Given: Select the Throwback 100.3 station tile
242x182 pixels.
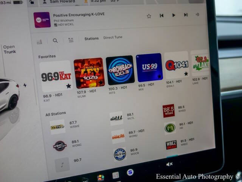Looking at the screenshot, I should point(120,70).
